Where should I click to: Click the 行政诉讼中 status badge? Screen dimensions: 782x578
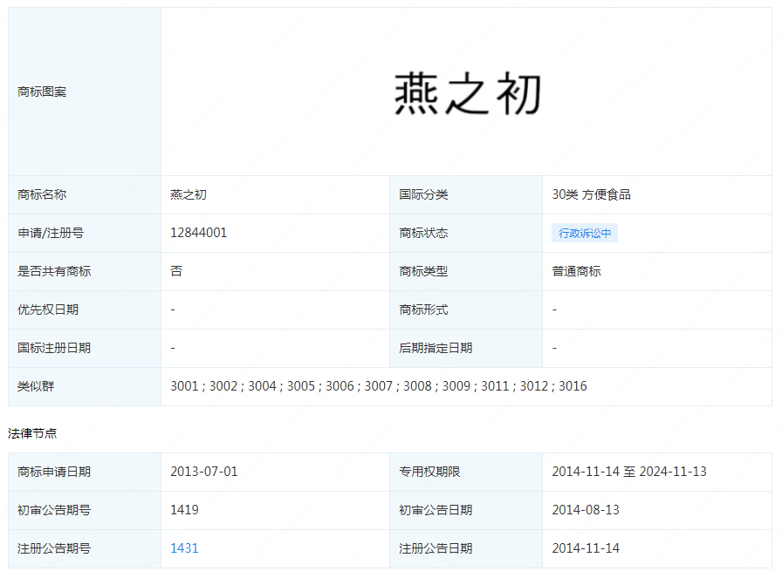[x=585, y=233]
